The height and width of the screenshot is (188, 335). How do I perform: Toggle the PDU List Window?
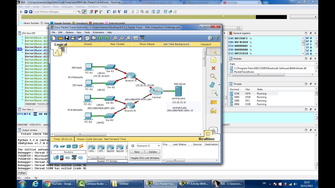(x=145, y=158)
